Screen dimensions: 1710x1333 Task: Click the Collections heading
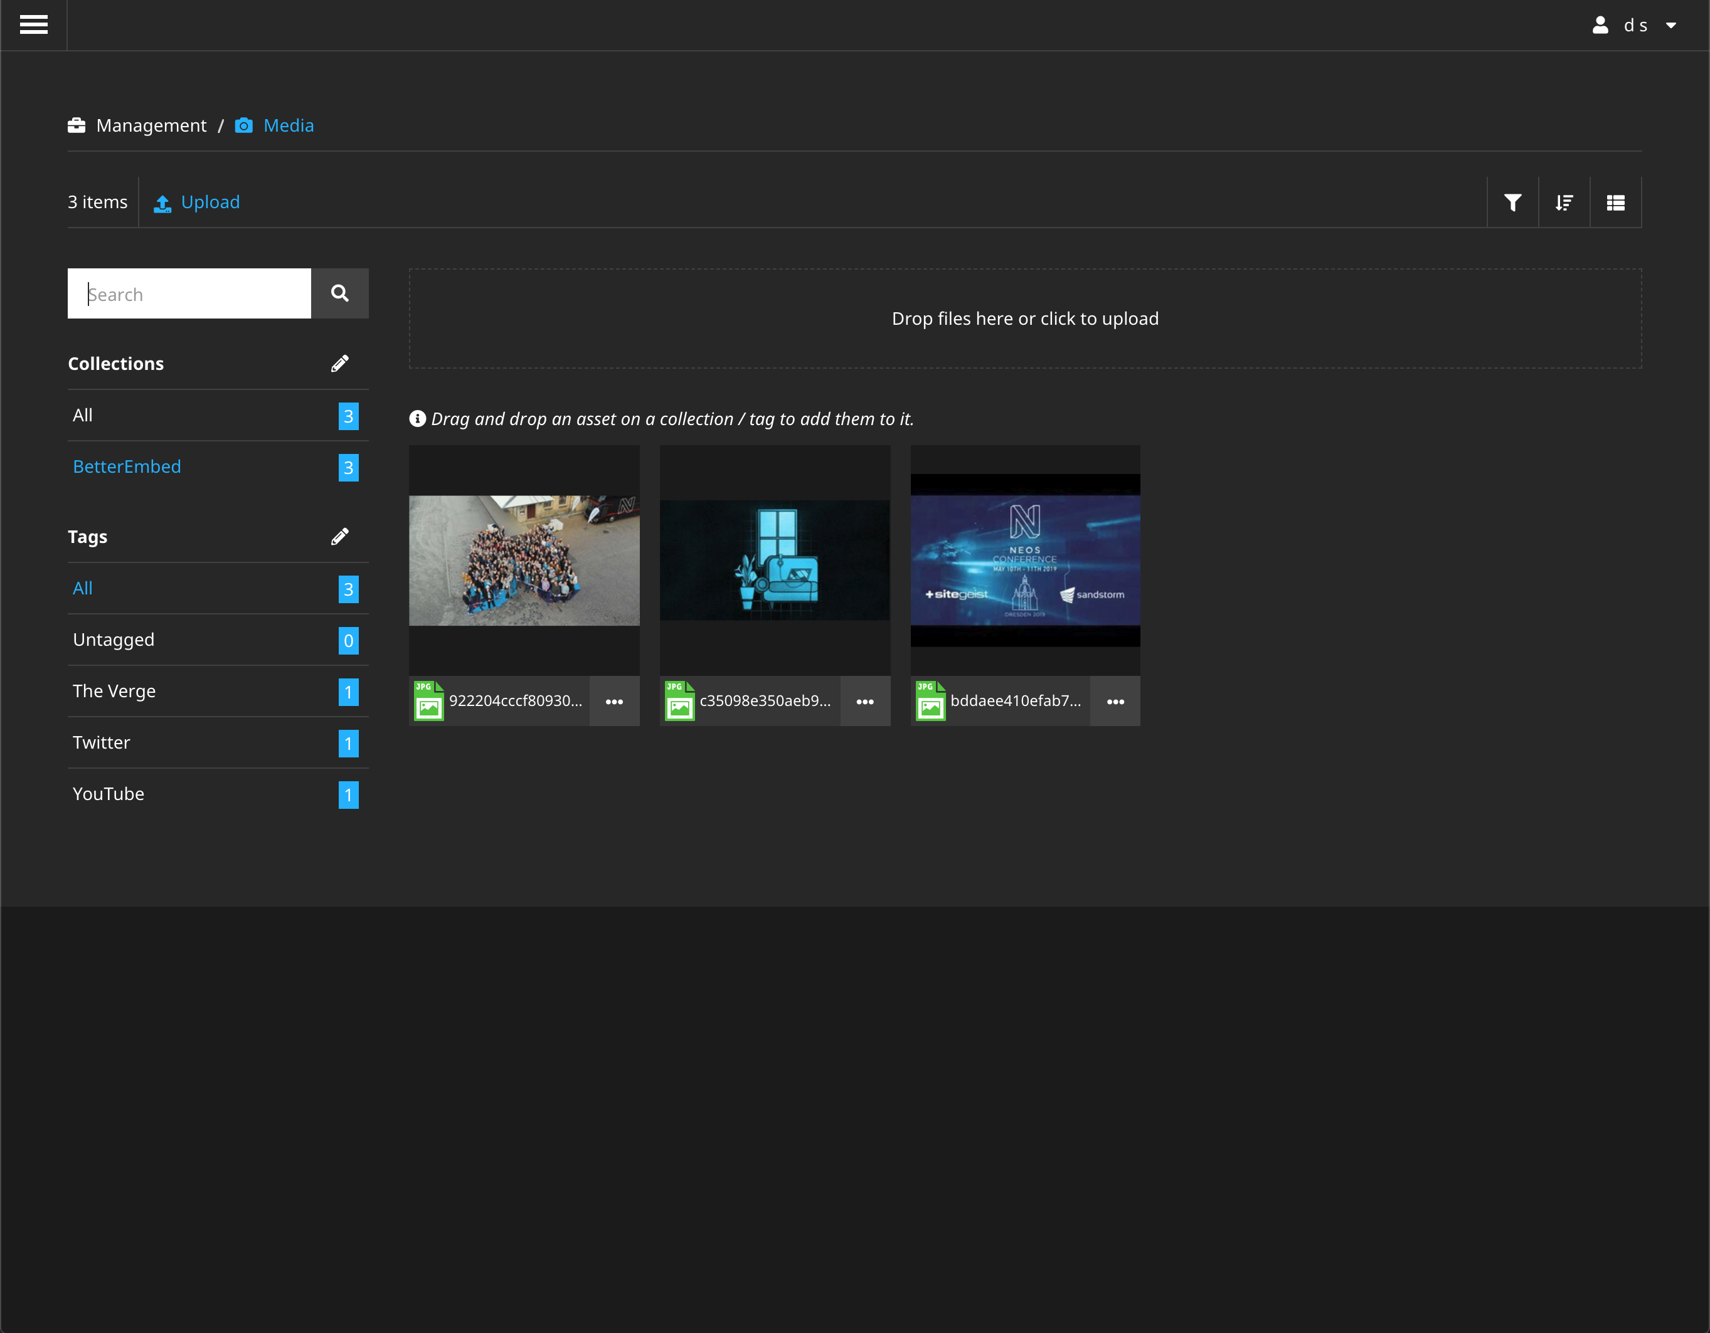tap(116, 363)
